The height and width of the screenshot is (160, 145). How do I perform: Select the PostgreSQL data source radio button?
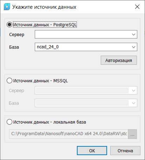pos(9,25)
